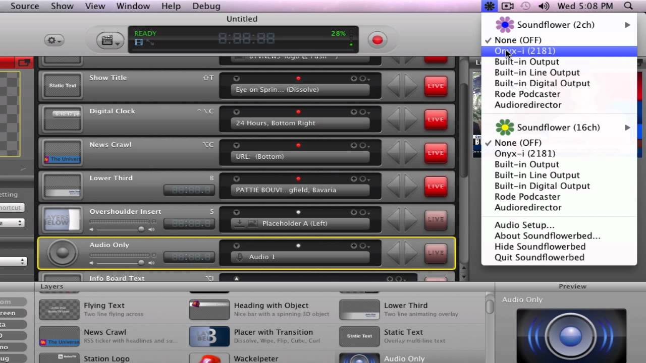Click the PATTIE BOUVI...gfield, Bavaria button
This screenshot has width=646, height=363.
pyautogui.click(x=300, y=190)
